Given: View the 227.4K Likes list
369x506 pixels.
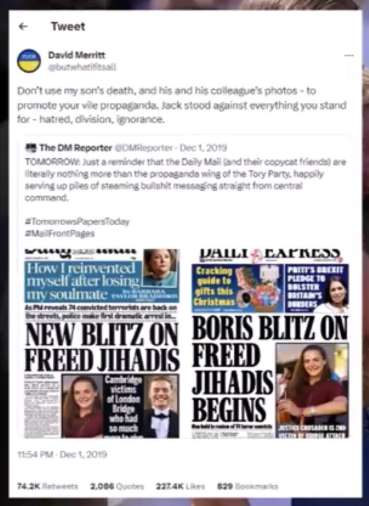Looking at the screenshot, I should click(181, 486).
